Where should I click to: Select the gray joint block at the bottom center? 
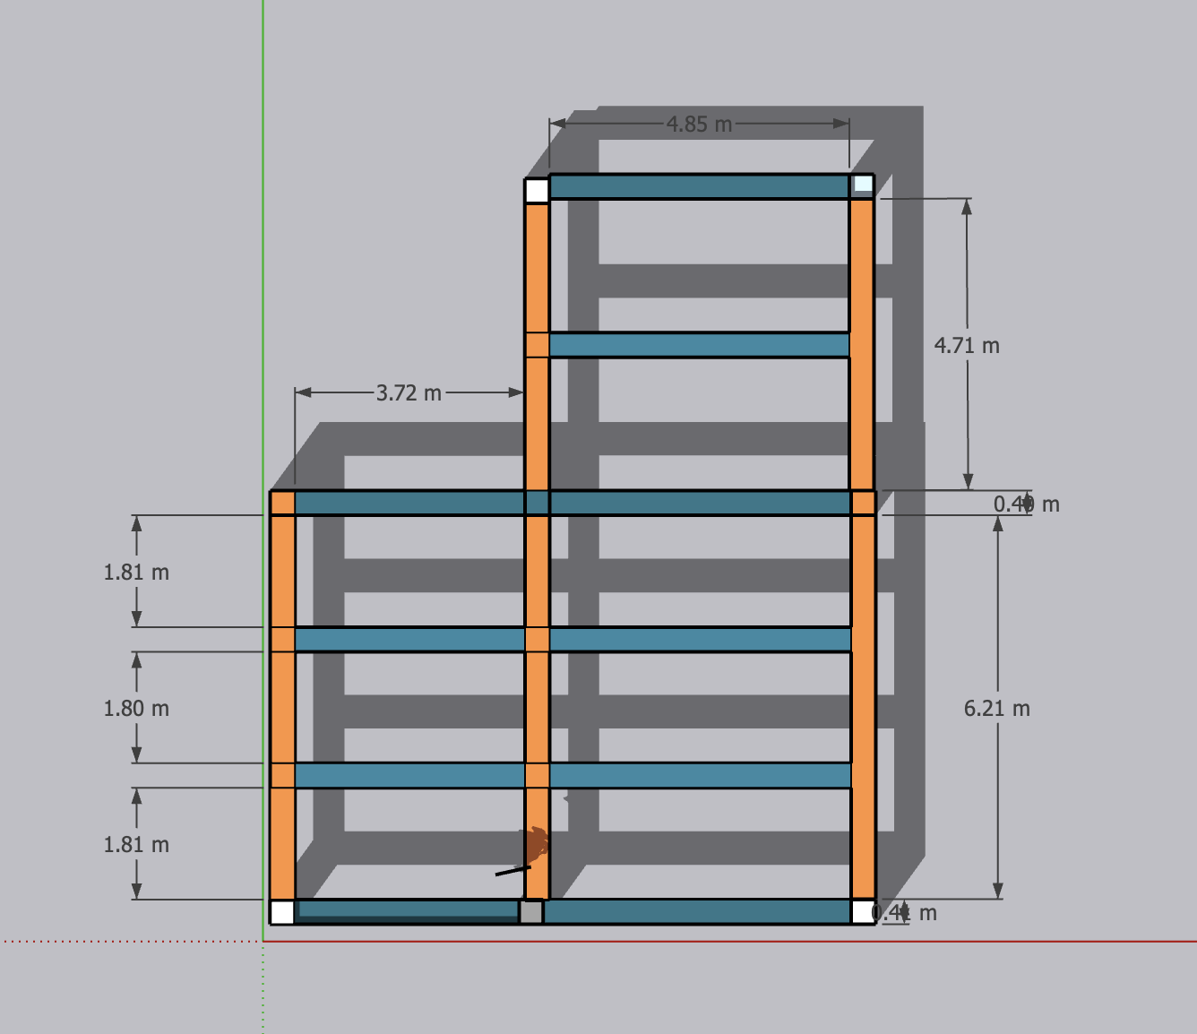pos(530,911)
